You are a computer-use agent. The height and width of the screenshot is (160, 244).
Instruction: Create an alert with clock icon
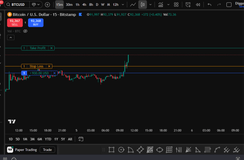click(188, 5)
